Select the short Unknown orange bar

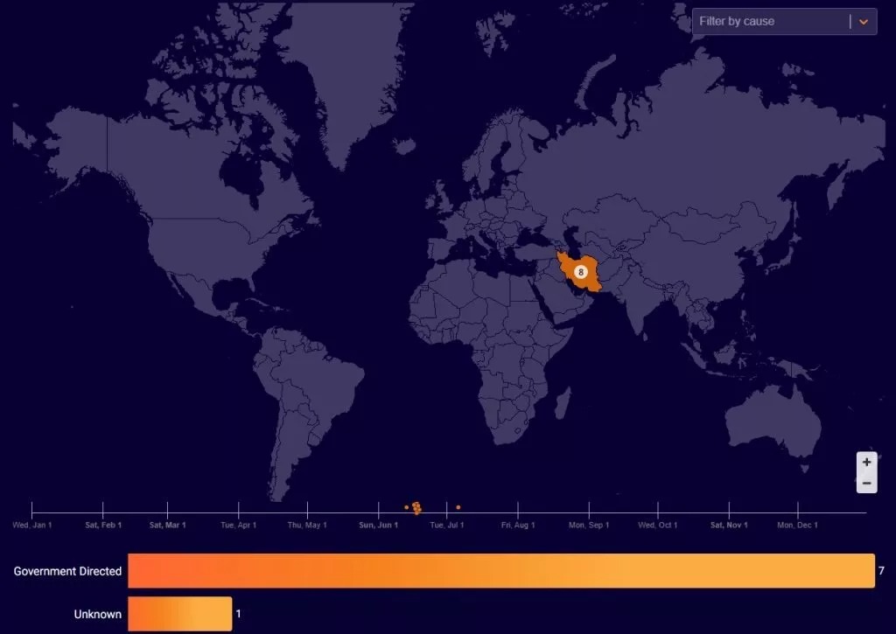(x=179, y=614)
